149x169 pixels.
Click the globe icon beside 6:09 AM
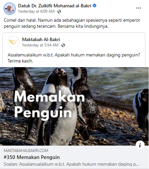tap(59, 11)
